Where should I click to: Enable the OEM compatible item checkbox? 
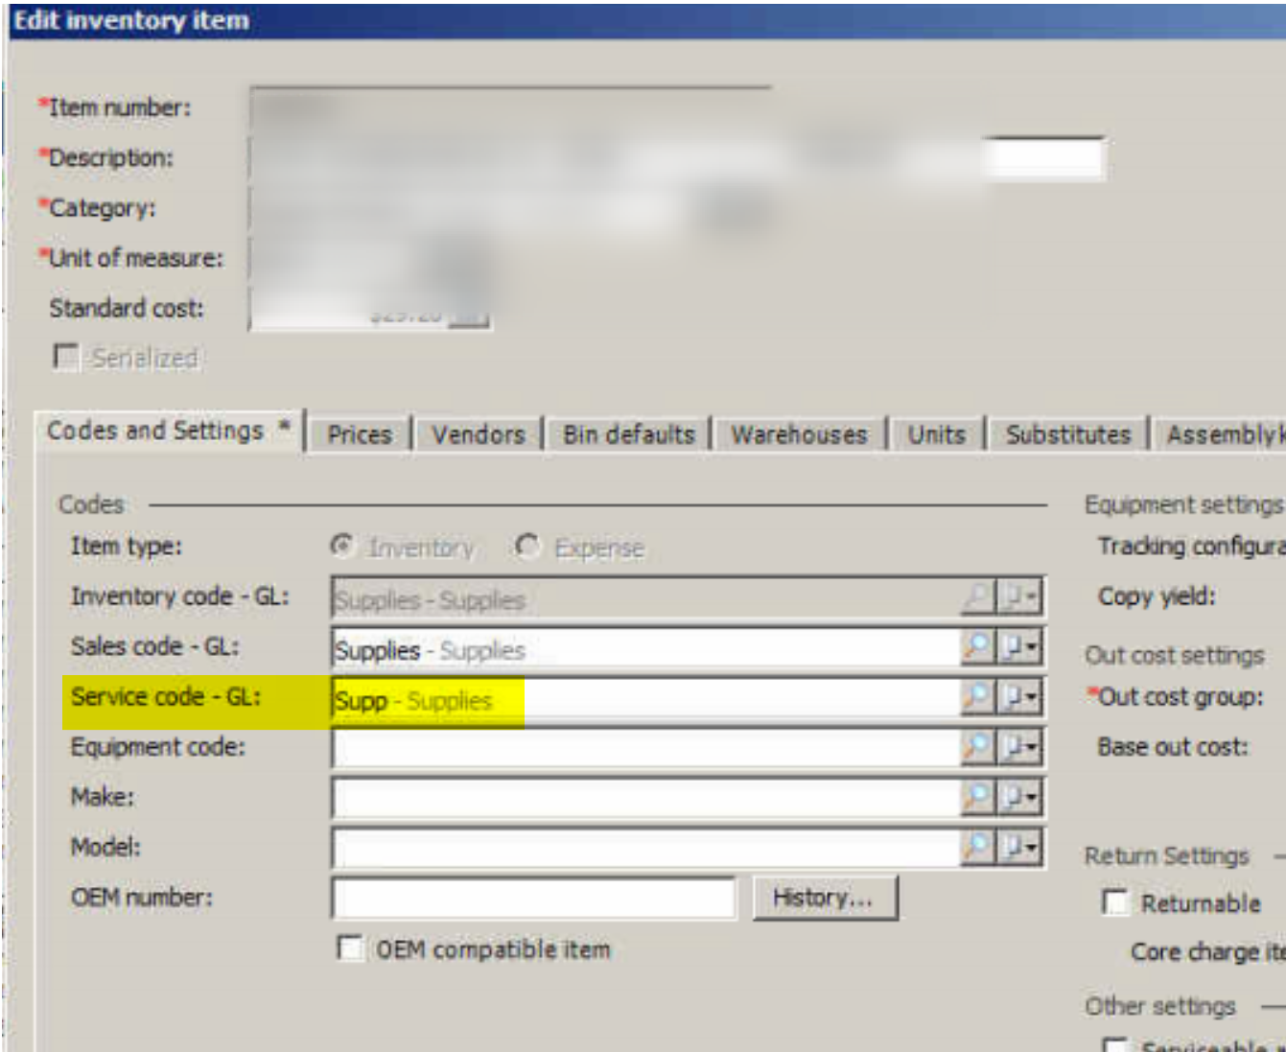350,948
